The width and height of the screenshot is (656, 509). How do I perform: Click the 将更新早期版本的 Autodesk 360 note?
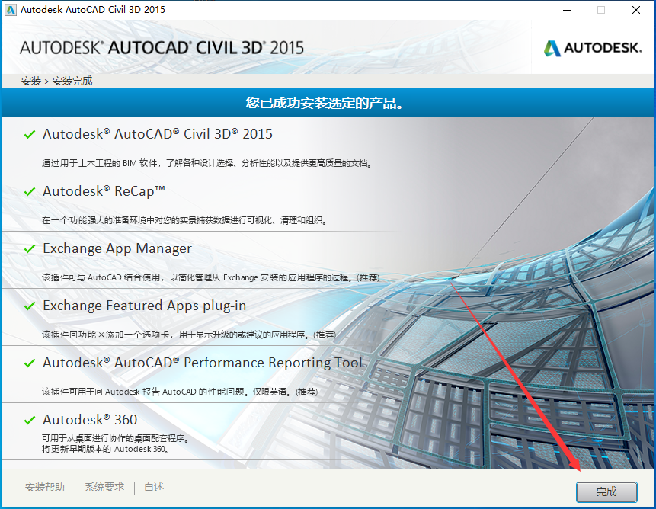(x=105, y=450)
